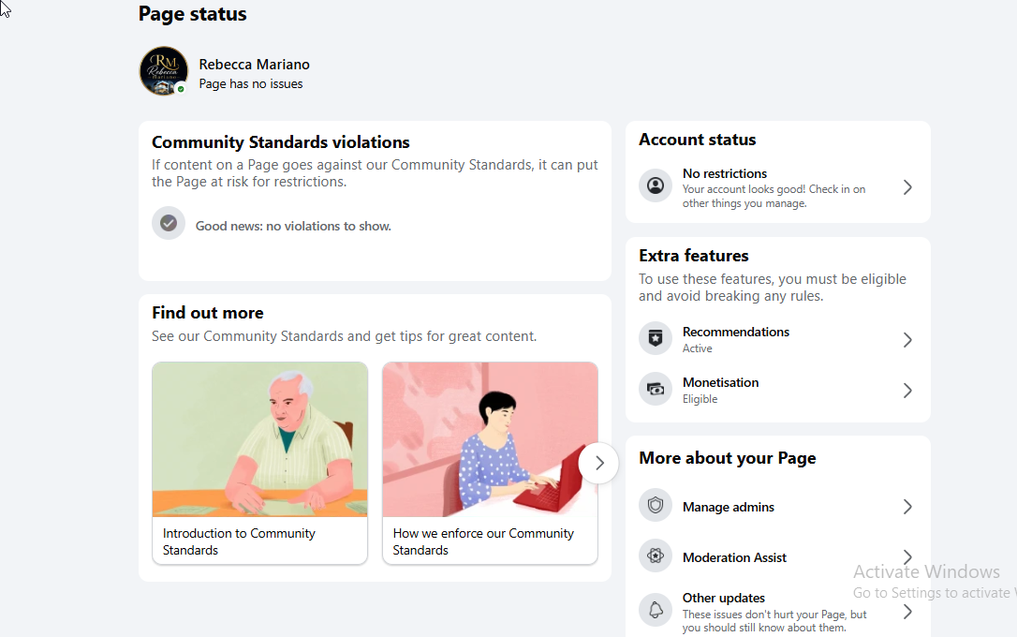The image size is (1017, 637).
Task: Open the Manage admins chevron arrow
Action: pyautogui.click(x=907, y=507)
